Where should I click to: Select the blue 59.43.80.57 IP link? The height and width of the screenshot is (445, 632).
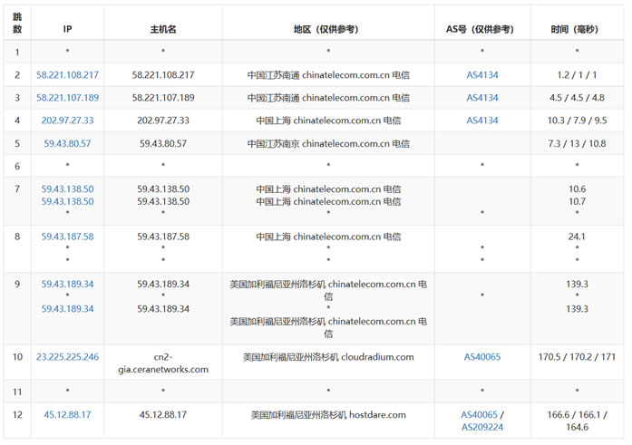point(68,144)
